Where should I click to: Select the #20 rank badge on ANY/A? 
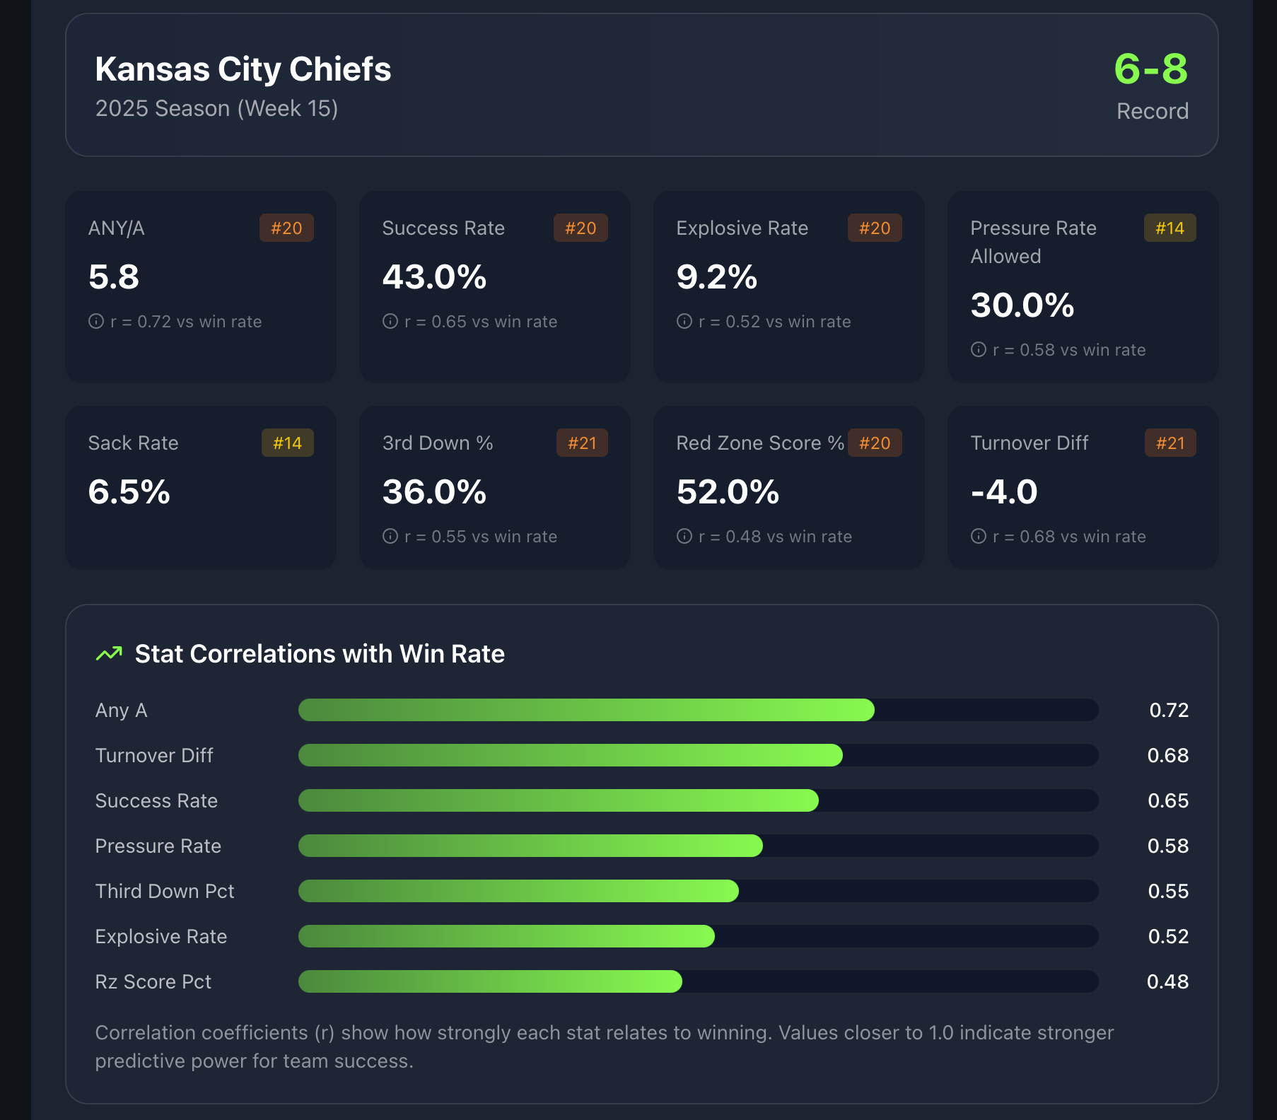point(287,228)
